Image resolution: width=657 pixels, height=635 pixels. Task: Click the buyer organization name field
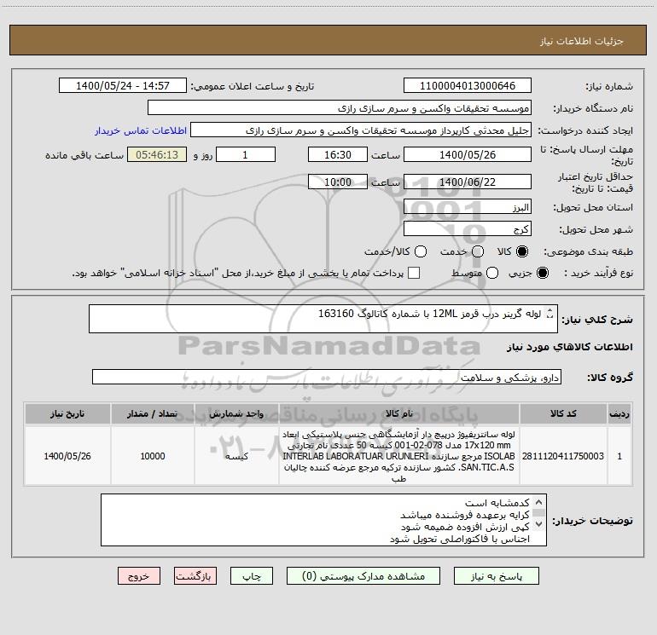(340, 107)
